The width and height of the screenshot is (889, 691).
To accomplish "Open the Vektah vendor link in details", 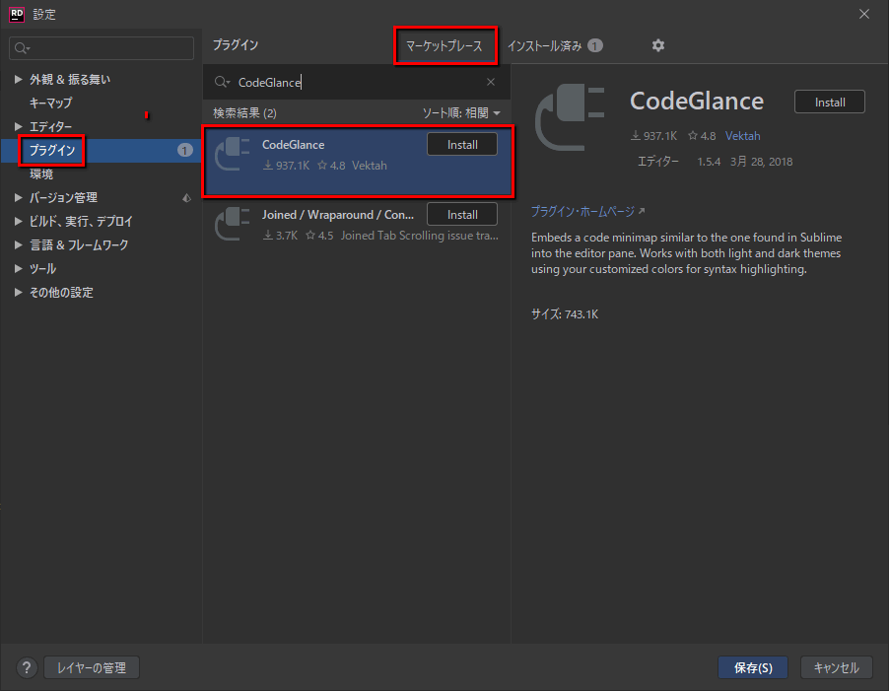I will coord(743,136).
